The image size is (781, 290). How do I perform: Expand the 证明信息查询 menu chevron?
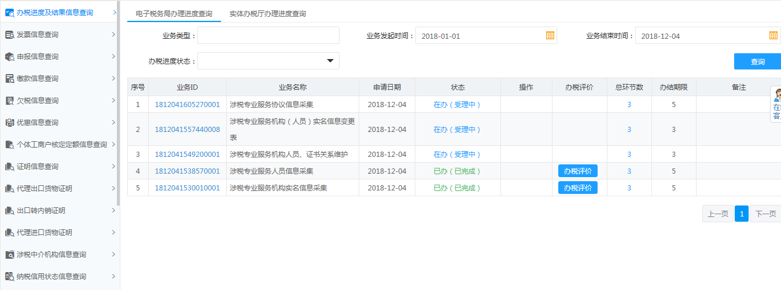(x=113, y=167)
